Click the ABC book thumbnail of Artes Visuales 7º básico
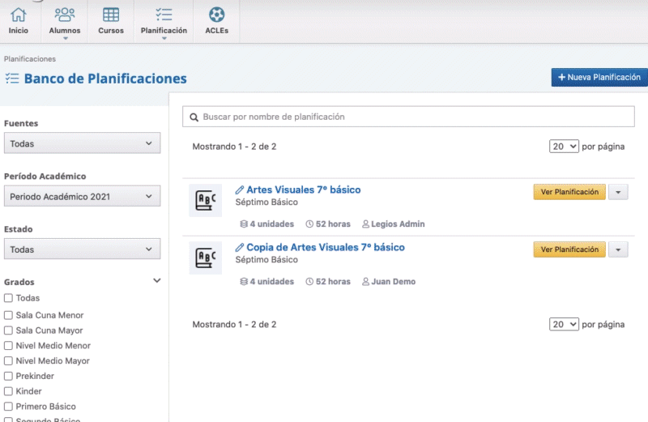 pyautogui.click(x=205, y=201)
